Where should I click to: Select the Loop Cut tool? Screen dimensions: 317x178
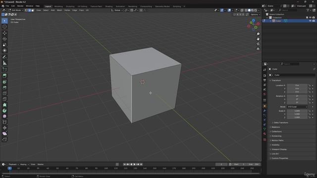coord(4,93)
